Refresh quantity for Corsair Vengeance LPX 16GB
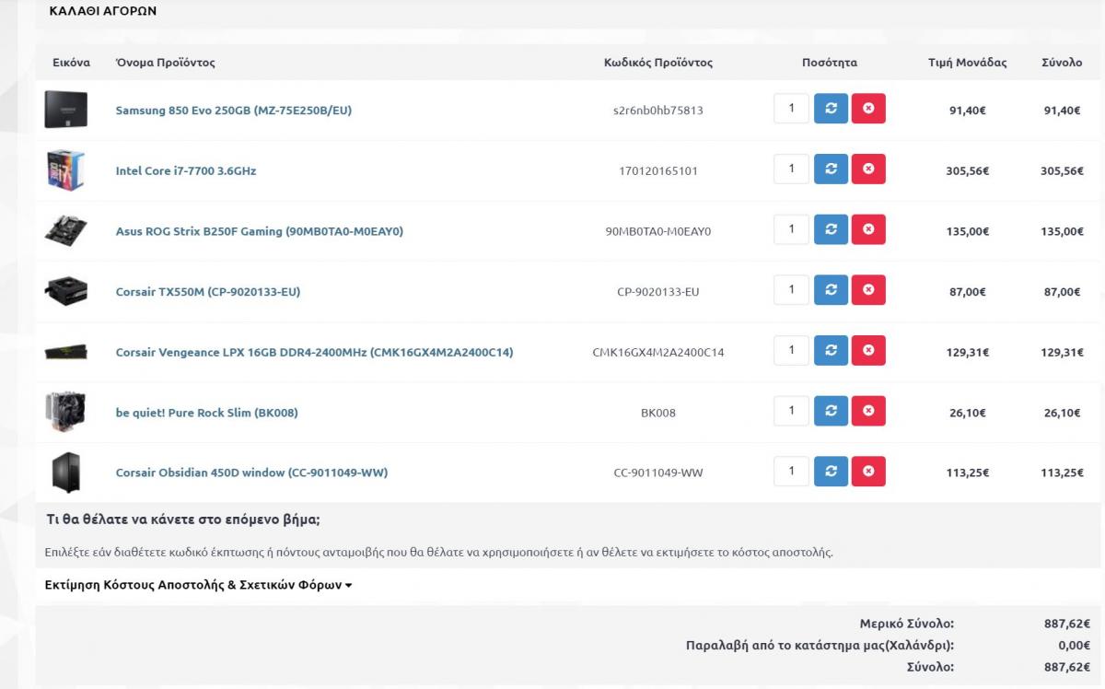 831,351
